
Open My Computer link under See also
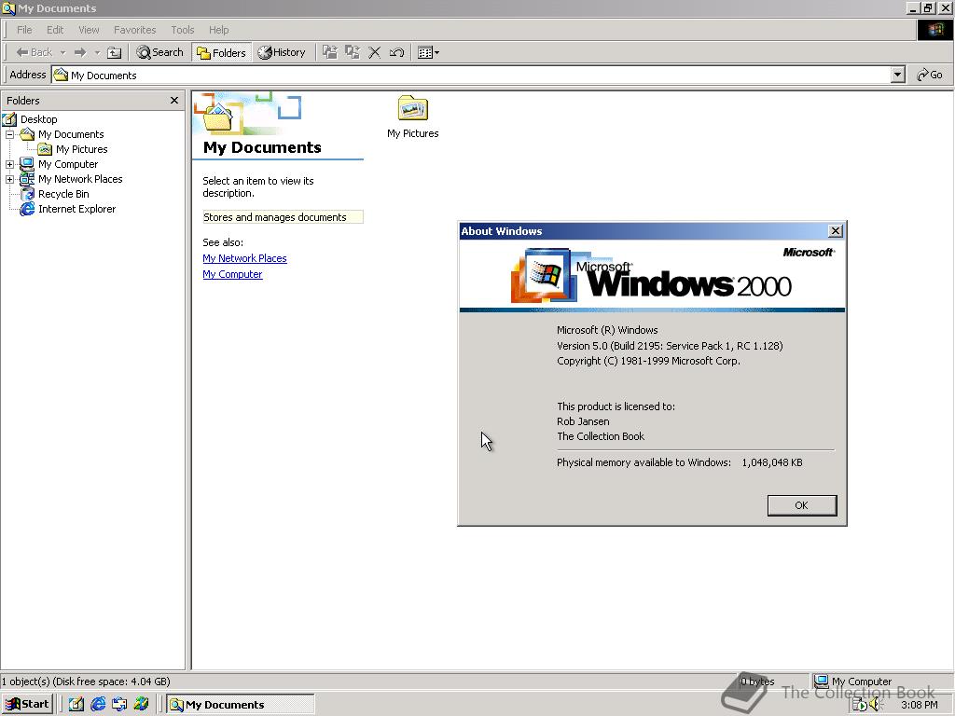pos(232,274)
